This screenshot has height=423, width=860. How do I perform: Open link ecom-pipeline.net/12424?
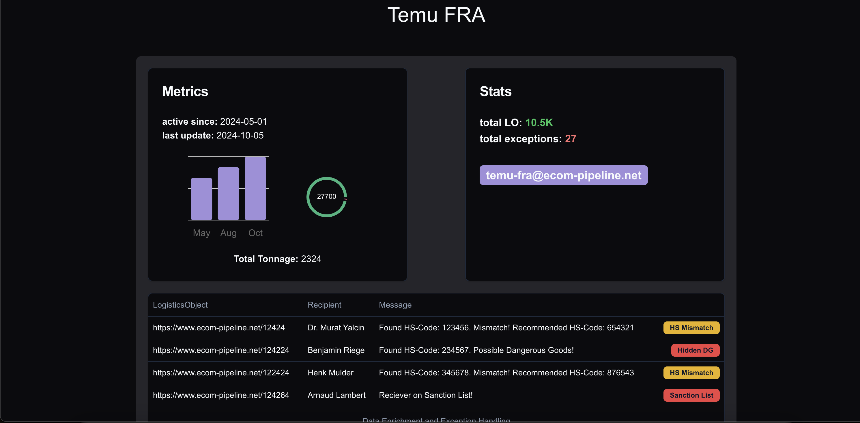click(219, 327)
